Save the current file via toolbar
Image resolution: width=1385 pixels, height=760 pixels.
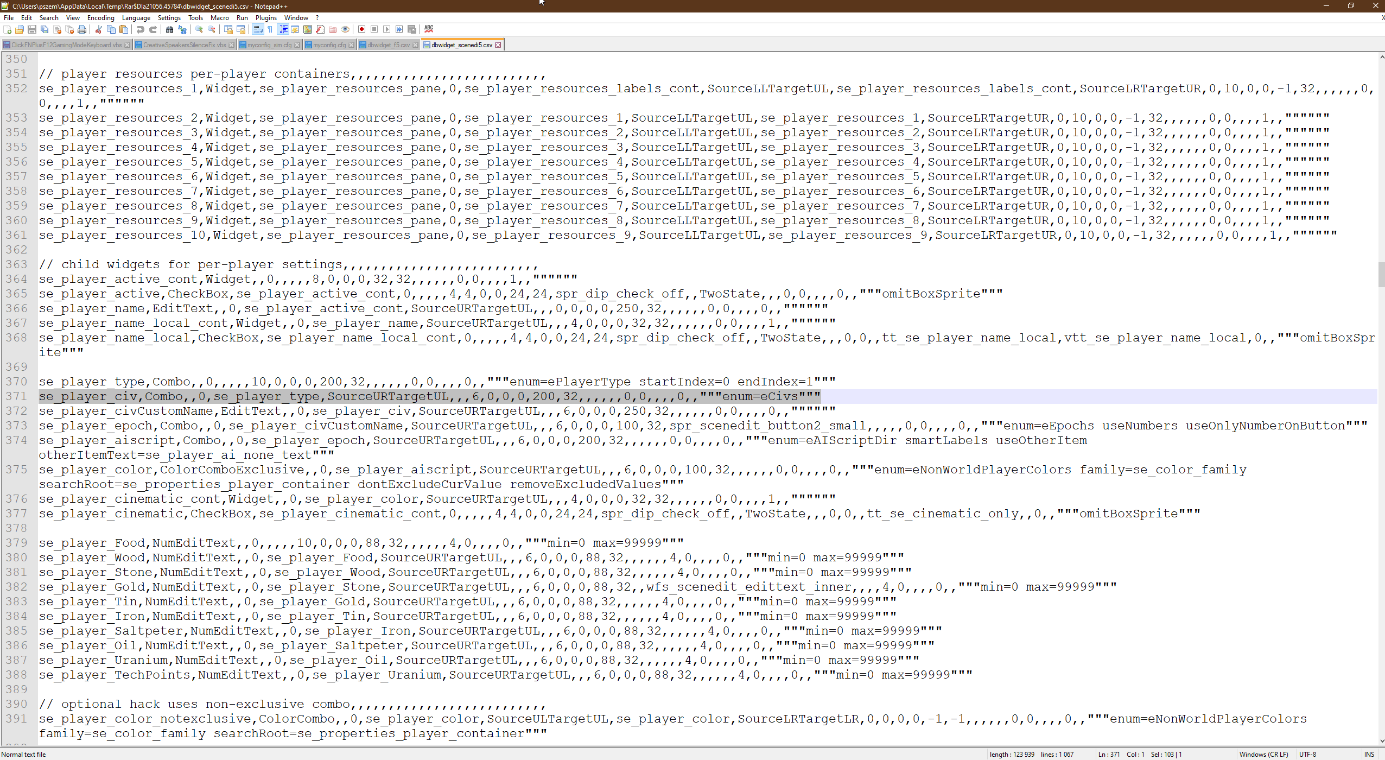coord(32,29)
